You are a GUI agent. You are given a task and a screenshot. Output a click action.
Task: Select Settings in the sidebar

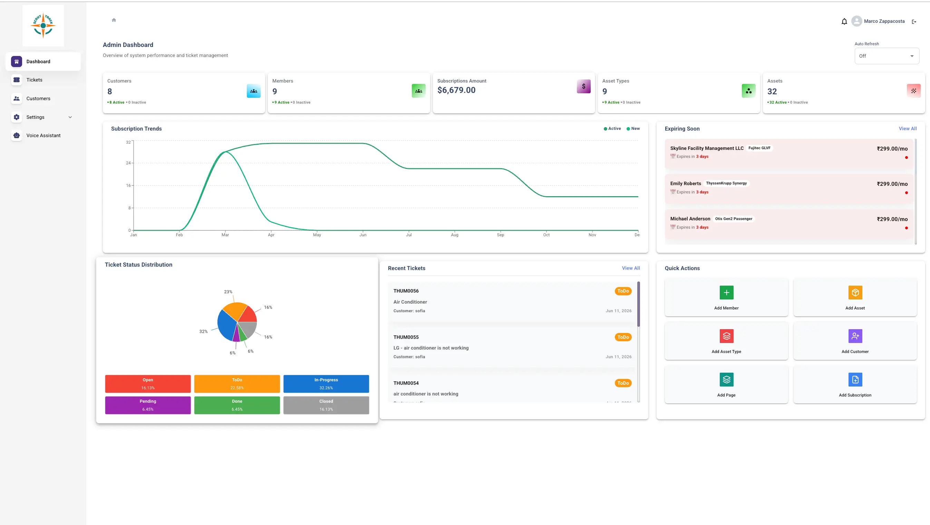(43, 117)
